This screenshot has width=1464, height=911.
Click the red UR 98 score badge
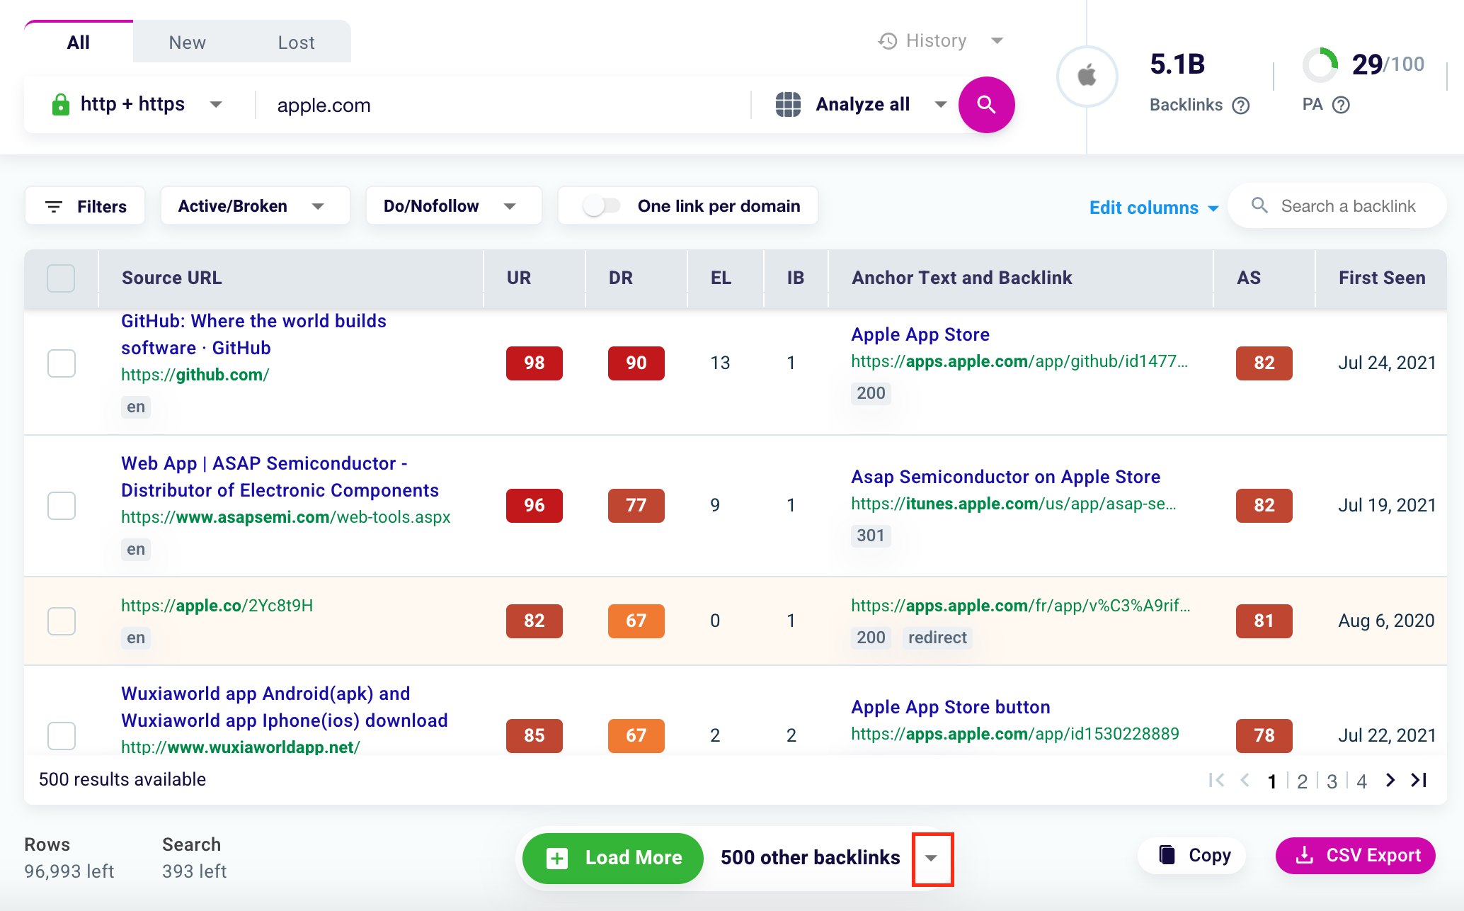coord(534,363)
